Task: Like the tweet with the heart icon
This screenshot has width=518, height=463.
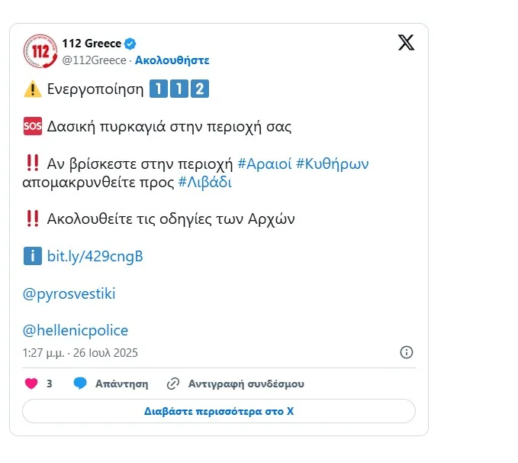Action: point(31,384)
